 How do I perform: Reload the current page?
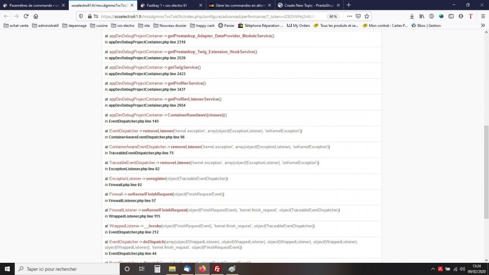click(26, 16)
